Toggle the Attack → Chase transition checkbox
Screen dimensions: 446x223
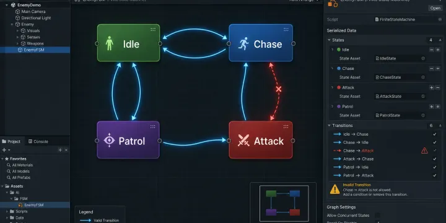pyautogui.click(x=435, y=159)
